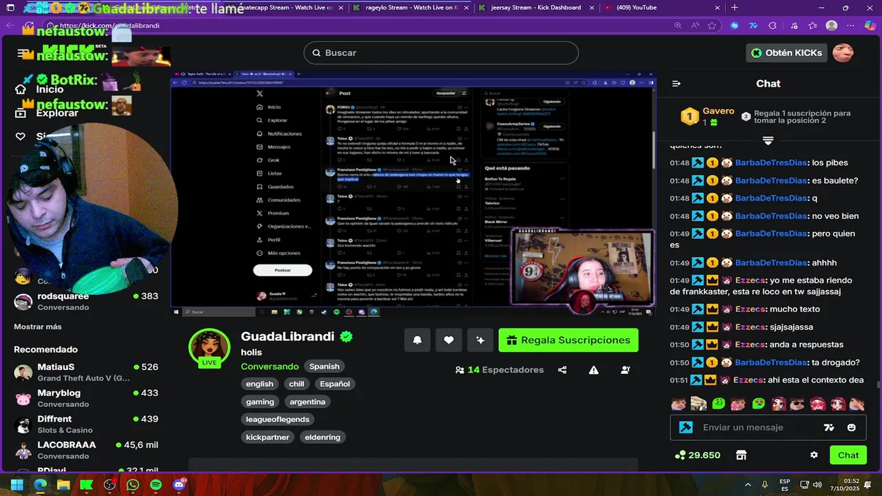
Task: Select the eldenring tag
Action: 322,437
